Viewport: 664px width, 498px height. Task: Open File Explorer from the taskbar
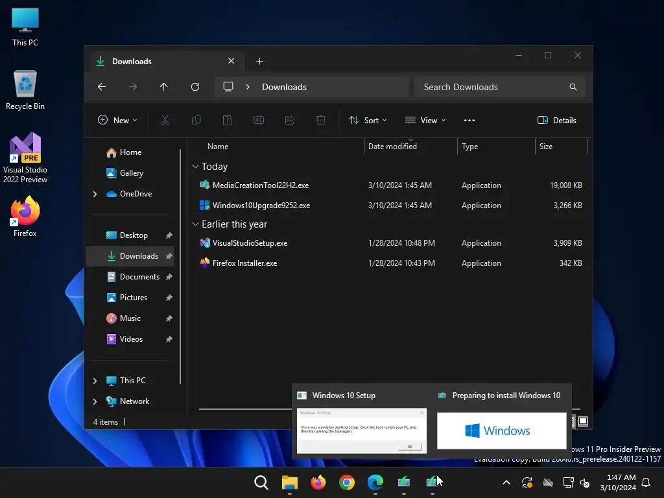(290, 482)
